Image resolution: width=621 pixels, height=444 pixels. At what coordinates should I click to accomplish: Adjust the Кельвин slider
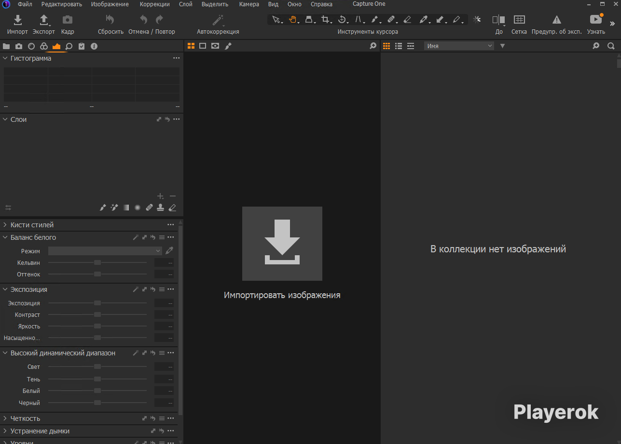tap(97, 262)
